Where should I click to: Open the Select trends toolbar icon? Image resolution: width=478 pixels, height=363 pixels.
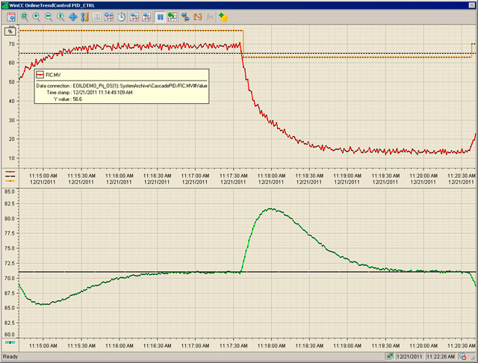[x=109, y=16]
